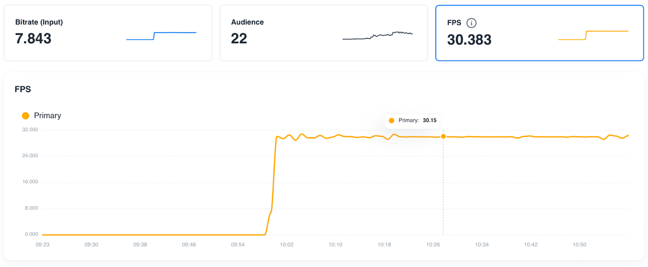Click the FPS orange sparkline chart
This screenshot has height=267, width=648.
click(x=593, y=35)
